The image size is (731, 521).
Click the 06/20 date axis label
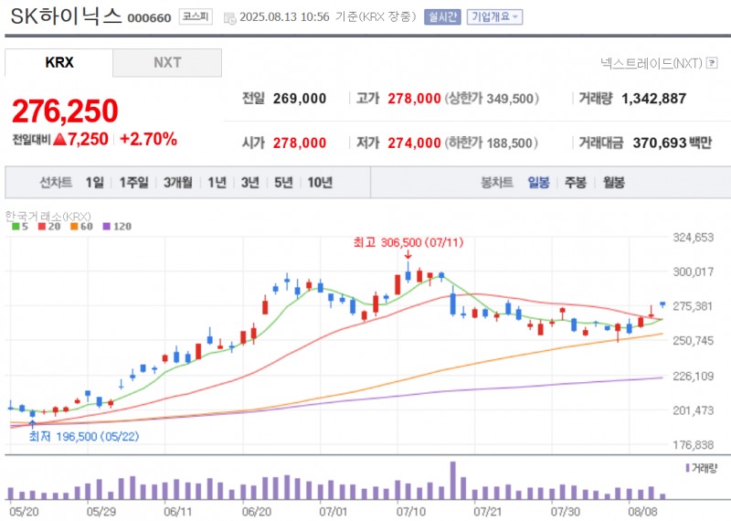pos(257,512)
